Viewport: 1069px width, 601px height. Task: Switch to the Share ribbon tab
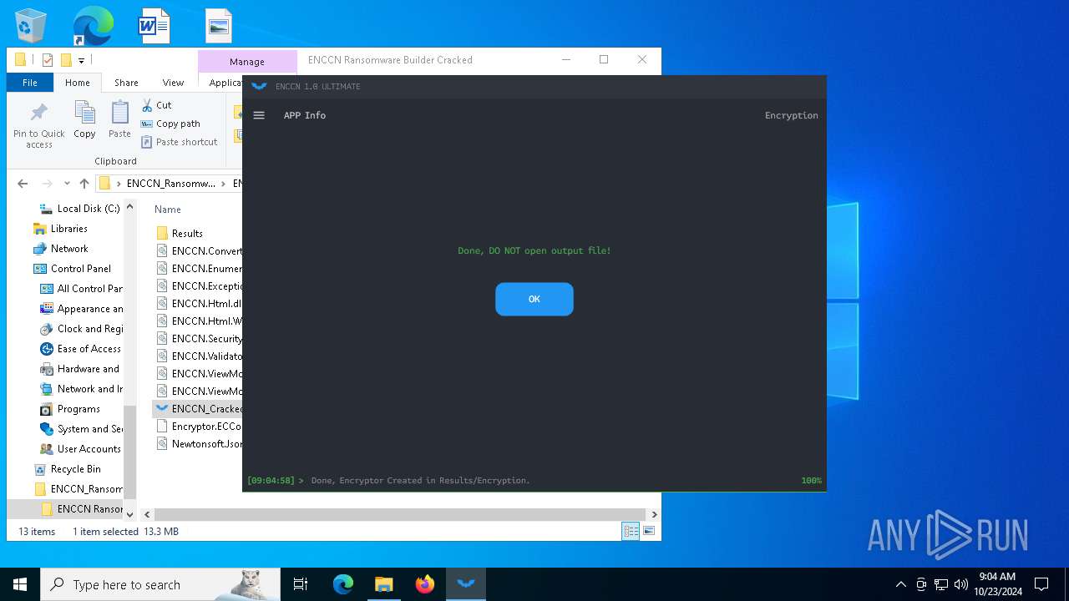tap(126, 83)
